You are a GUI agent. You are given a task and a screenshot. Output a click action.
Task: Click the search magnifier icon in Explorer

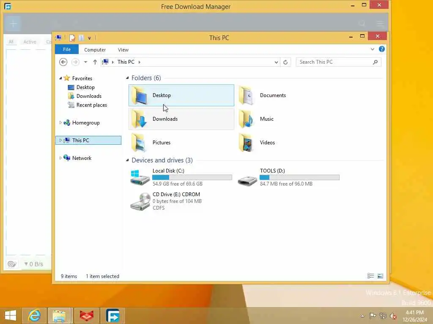click(x=375, y=62)
